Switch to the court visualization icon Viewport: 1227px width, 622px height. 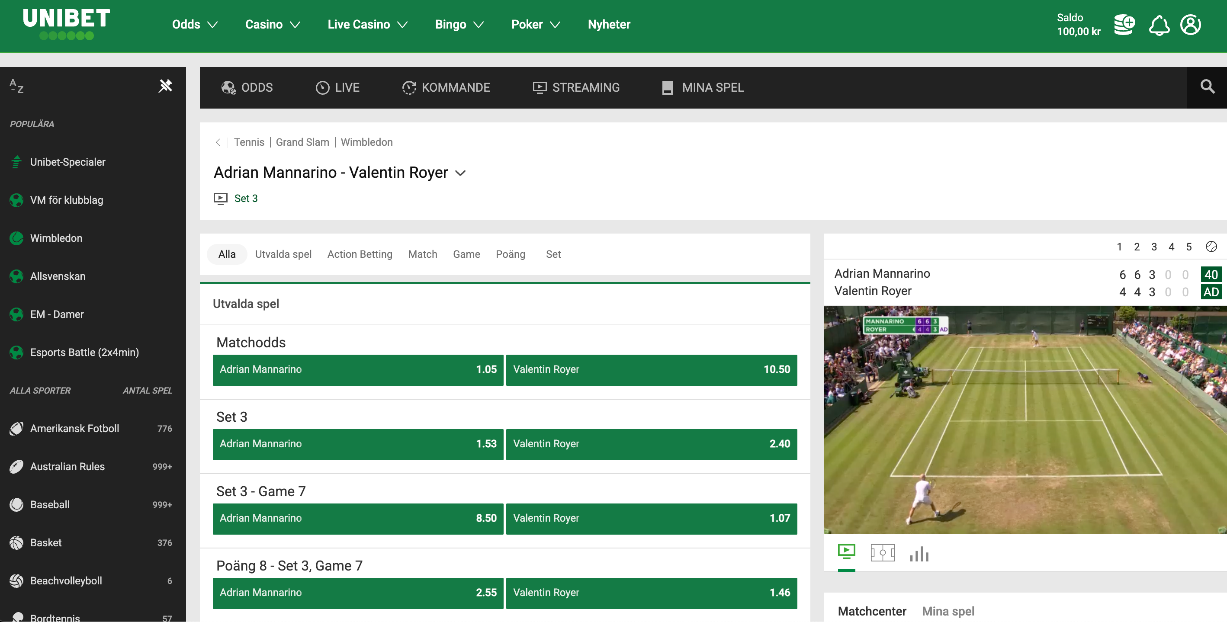tap(882, 553)
